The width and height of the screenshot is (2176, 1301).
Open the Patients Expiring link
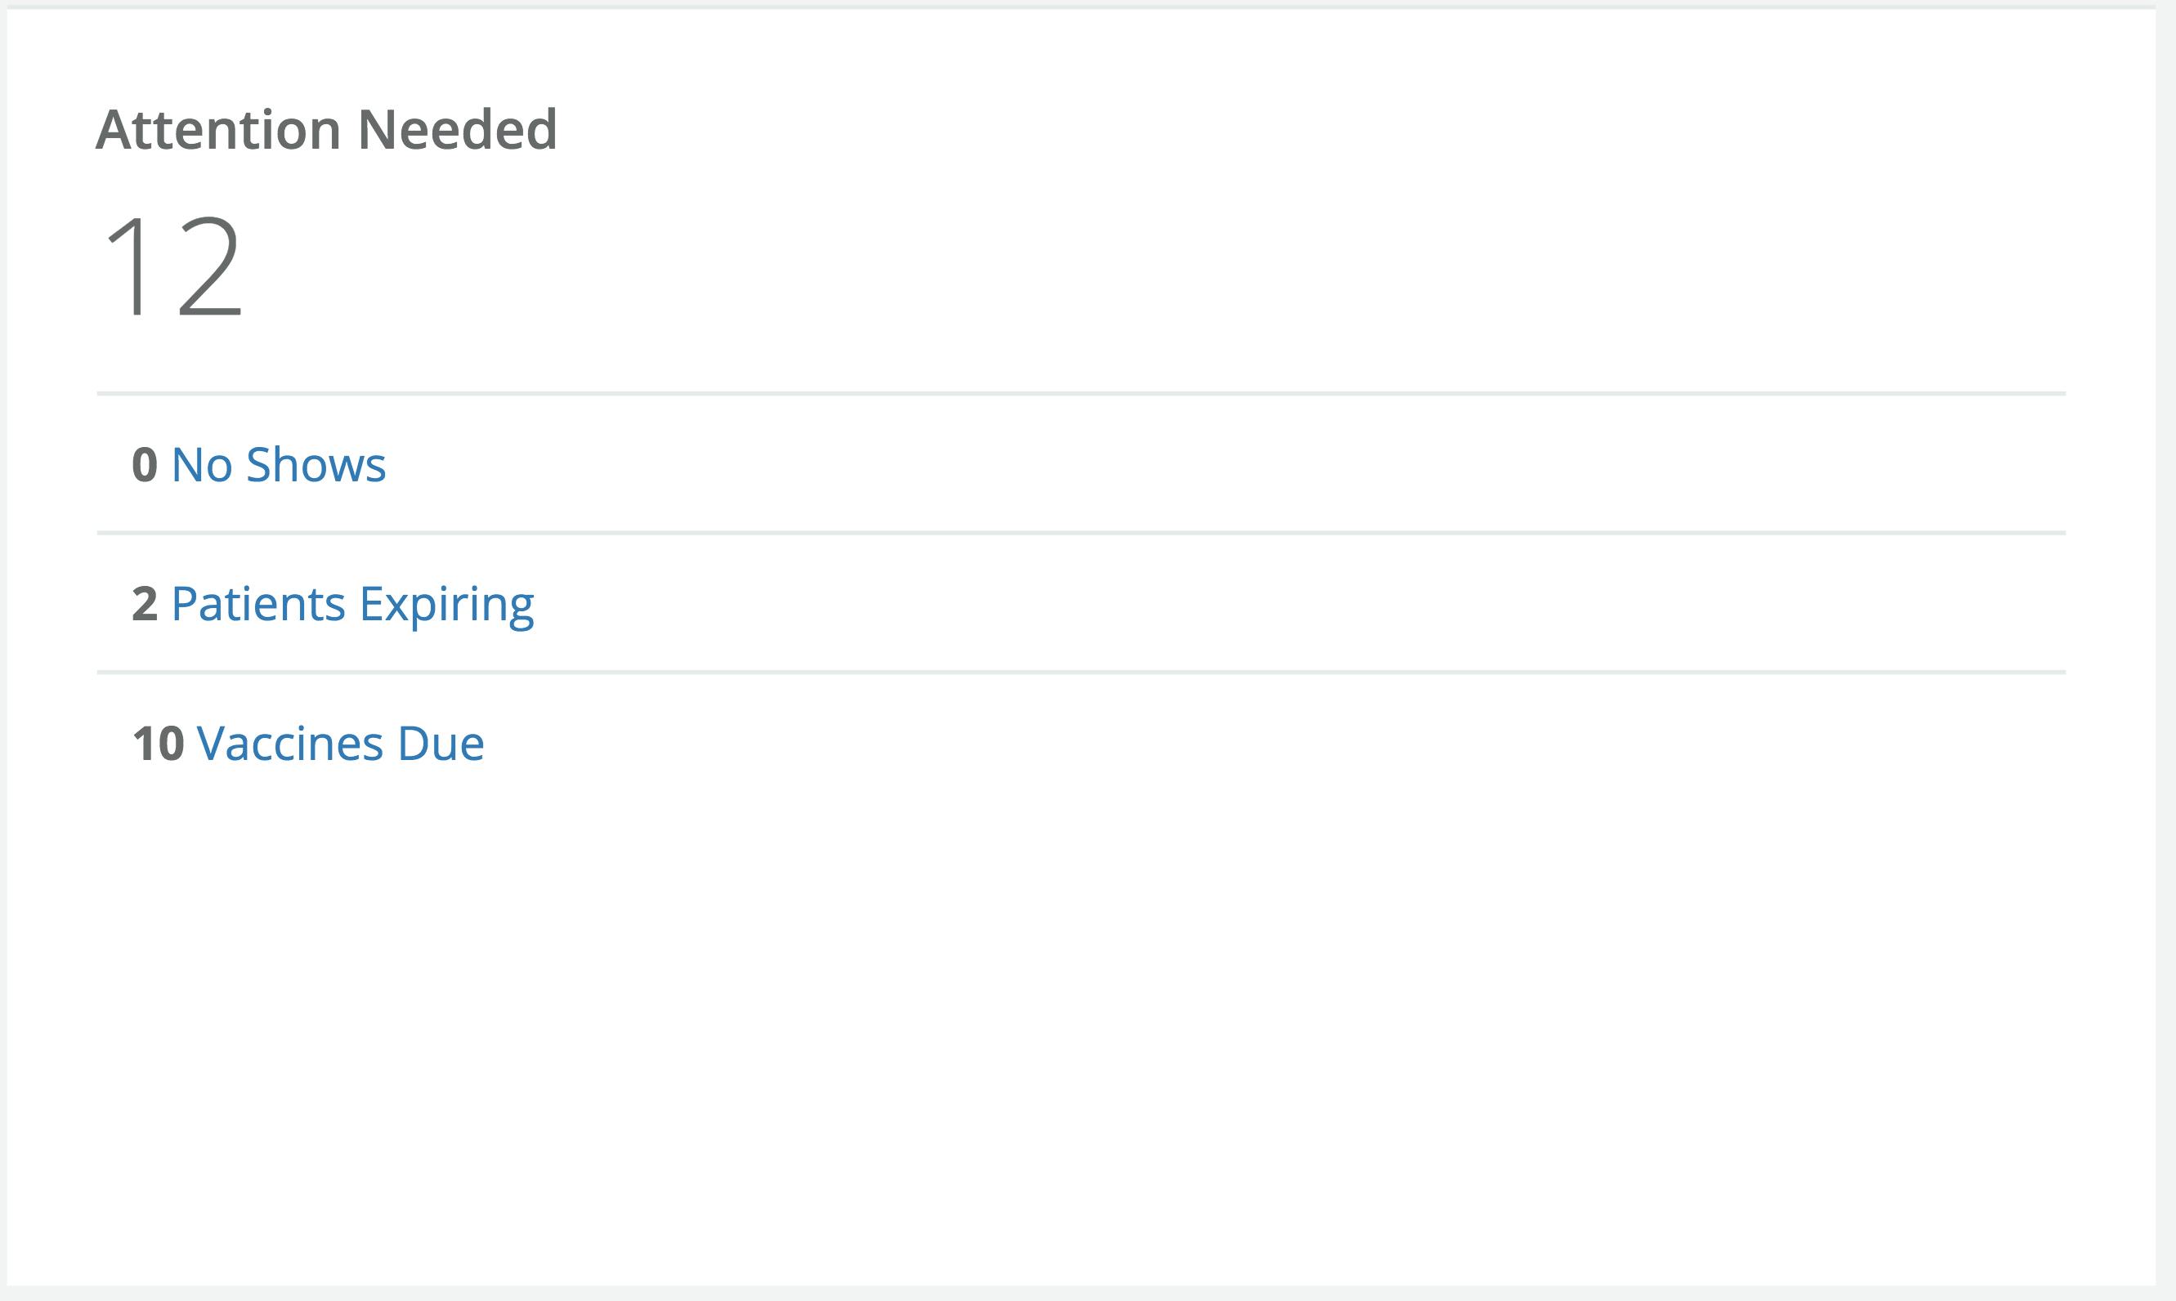[x=351, y=604]
